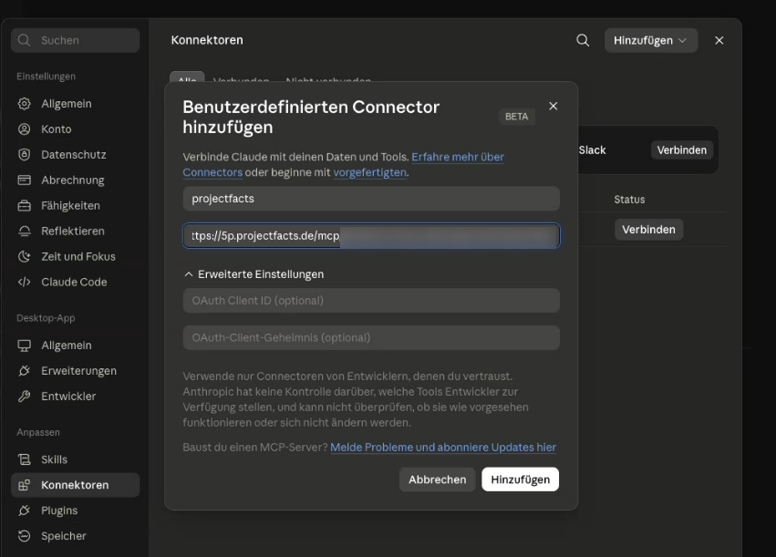Screen dimensions: 776x557
Task: Open Abrechnung billing settings
Action: 72,181
